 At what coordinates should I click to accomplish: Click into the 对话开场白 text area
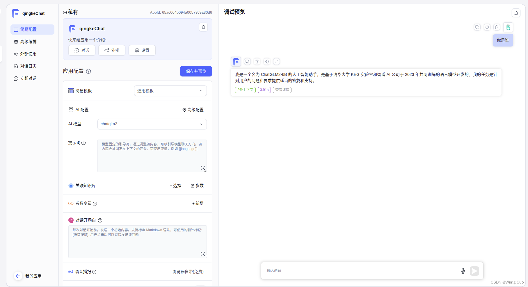click(138, 242)
